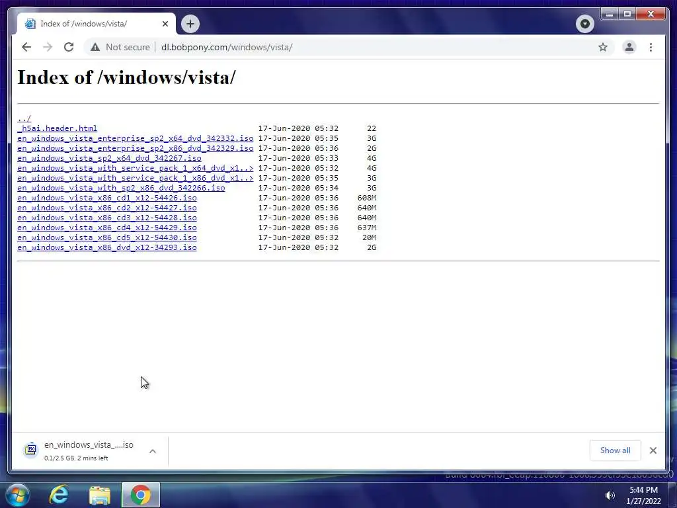Viewport: 677px width, 508px height.
Task: Click the Index of /windows/vista/ heading
Action: 126,78
